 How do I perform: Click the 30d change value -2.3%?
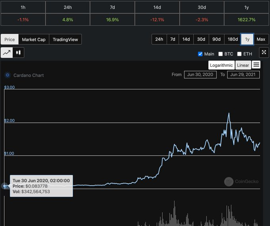click(x=202, y=19)
